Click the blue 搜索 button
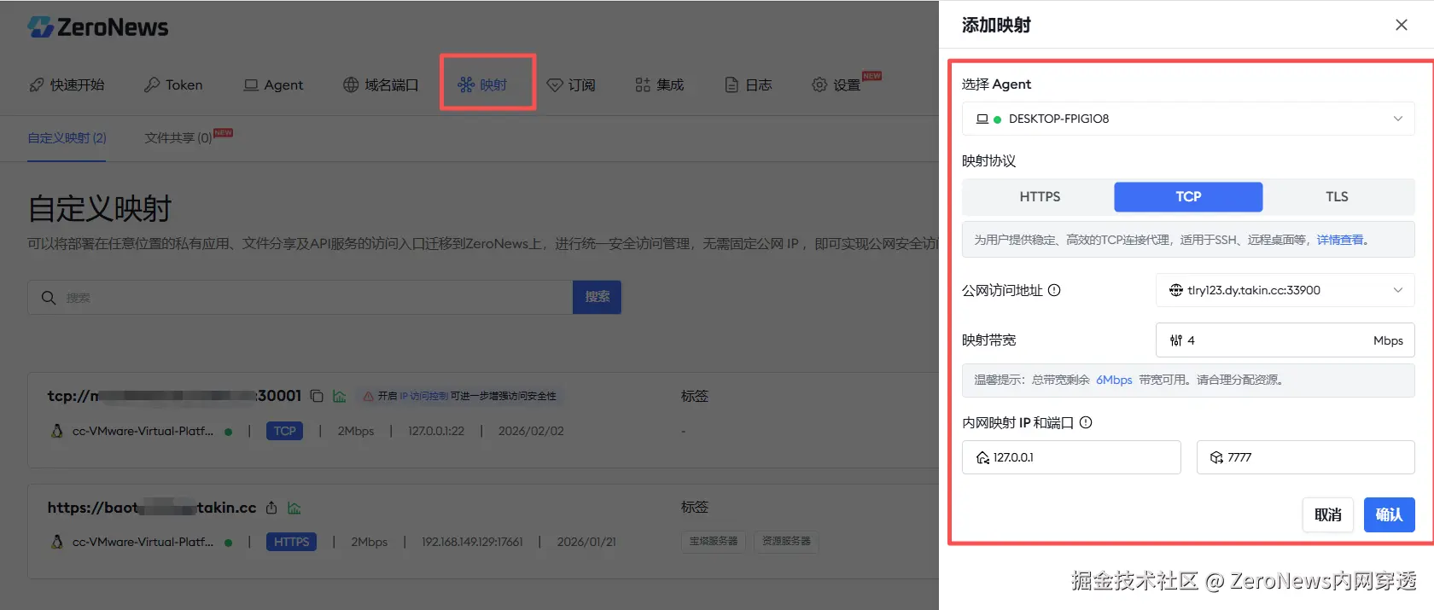1434x610 pixels. pyautogui.click(x=597, y=297)
